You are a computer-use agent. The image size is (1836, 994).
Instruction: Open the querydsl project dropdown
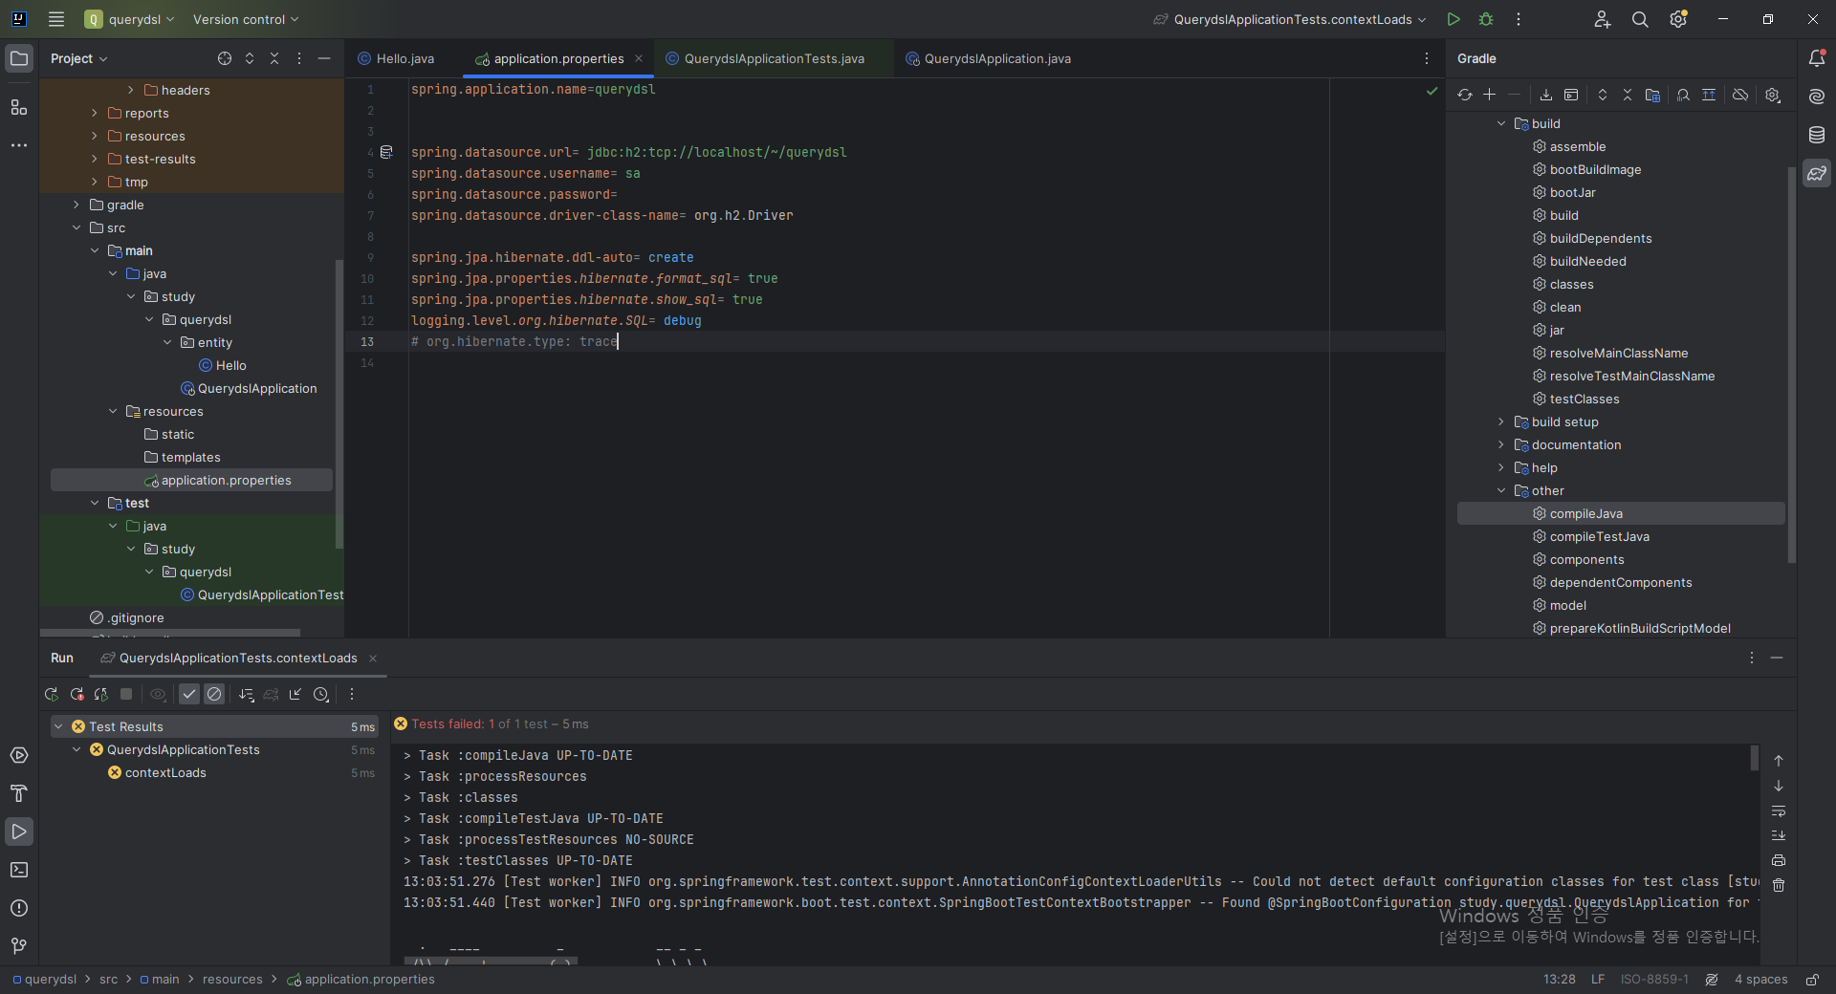(x=130, y=19)
